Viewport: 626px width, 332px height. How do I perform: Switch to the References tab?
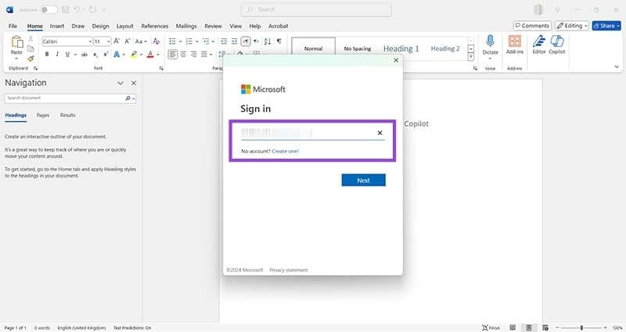coord(155,26)
